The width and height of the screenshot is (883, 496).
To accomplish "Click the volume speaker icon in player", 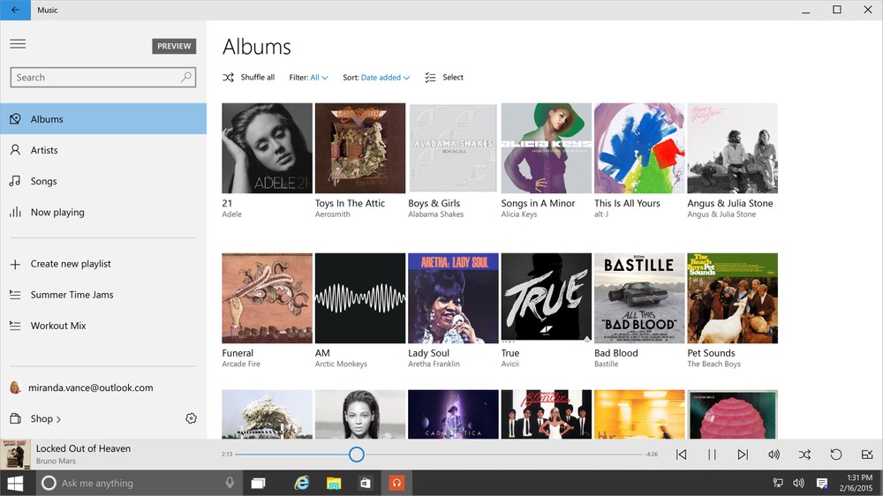I will click(x=774, y=455).
